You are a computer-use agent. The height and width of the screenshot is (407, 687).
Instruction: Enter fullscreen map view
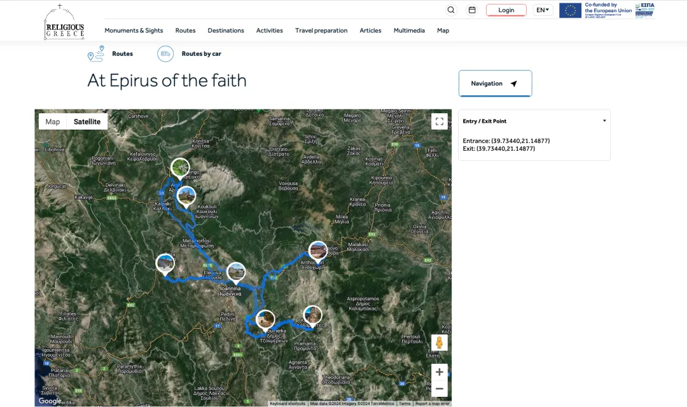pyautogui.click(x=439, y=121)
